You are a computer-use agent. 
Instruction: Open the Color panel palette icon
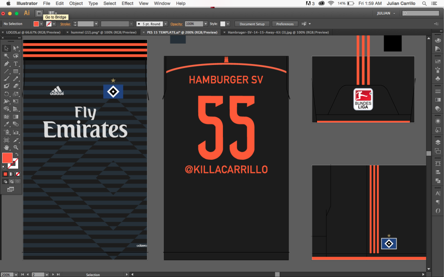coord(438,40)
